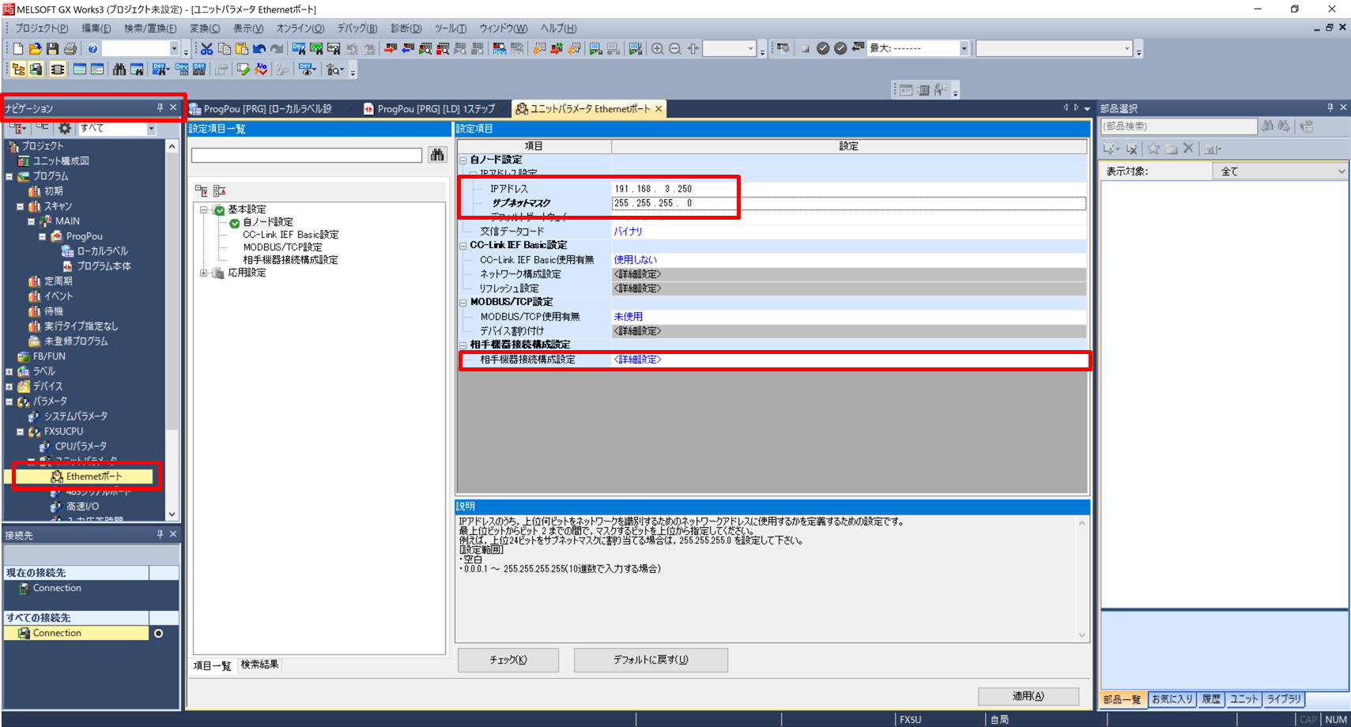Undo last action with toolbar arrow
Viewport: 1351px width, 727px height.
click(259, 49)
